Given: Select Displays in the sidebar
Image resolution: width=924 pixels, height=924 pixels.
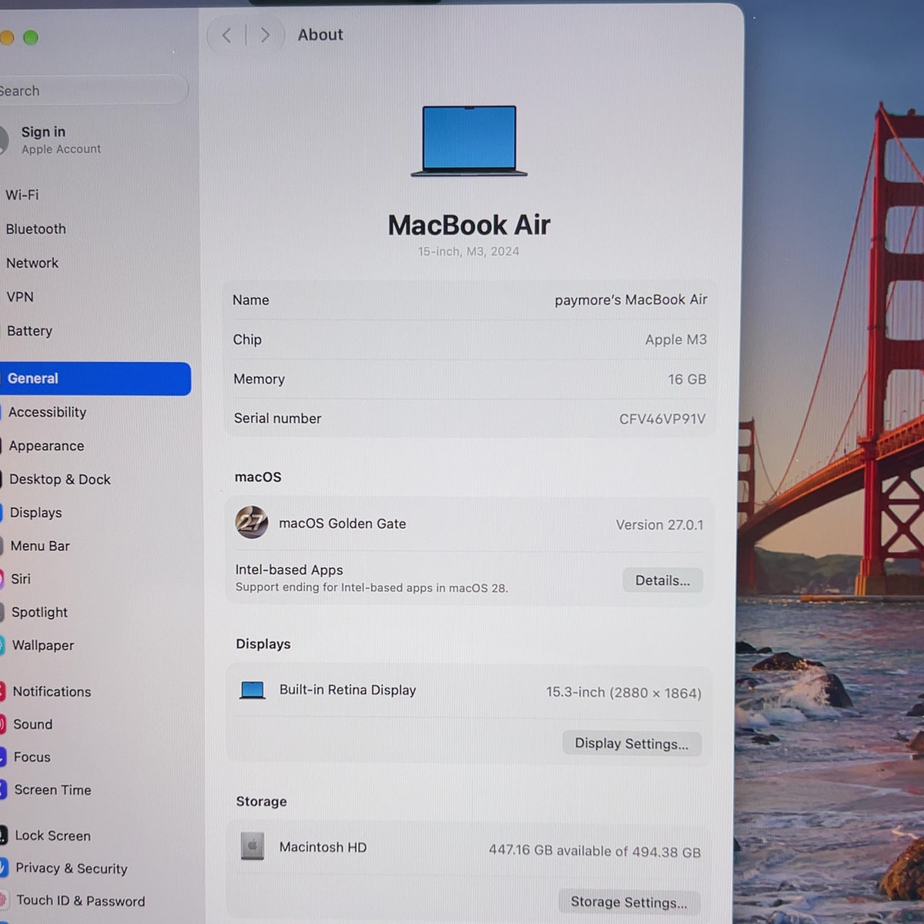Looking at the screenshot, I should [35, 513].
